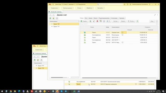Image resolution: width=166 pixels, height=93 pixels.
Task: Click horizontal scrollbar under the front tree panel
Action: [57, 78]
